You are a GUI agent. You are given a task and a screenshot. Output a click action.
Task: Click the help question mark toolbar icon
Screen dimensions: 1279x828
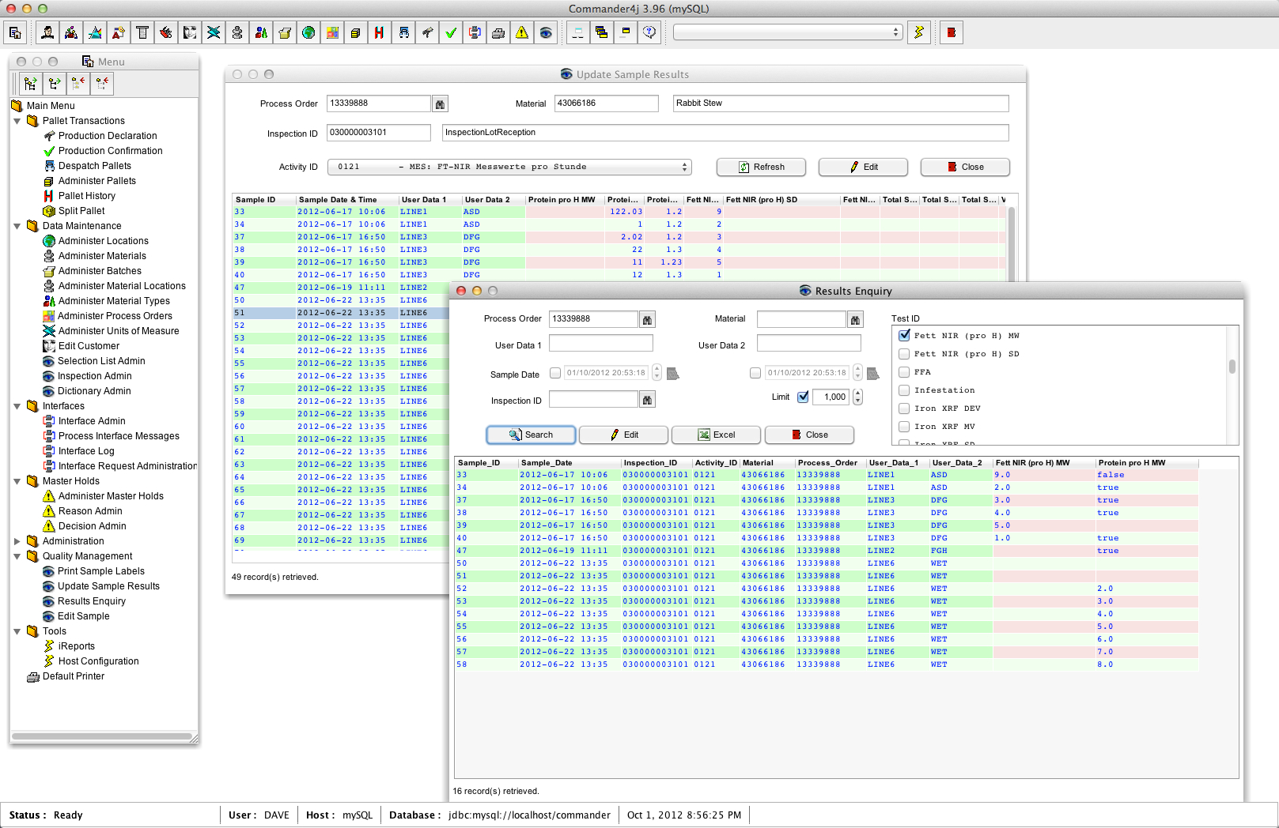pos(649,32)
